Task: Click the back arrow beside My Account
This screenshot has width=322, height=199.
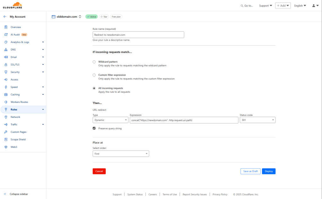Action: (5, 17)
